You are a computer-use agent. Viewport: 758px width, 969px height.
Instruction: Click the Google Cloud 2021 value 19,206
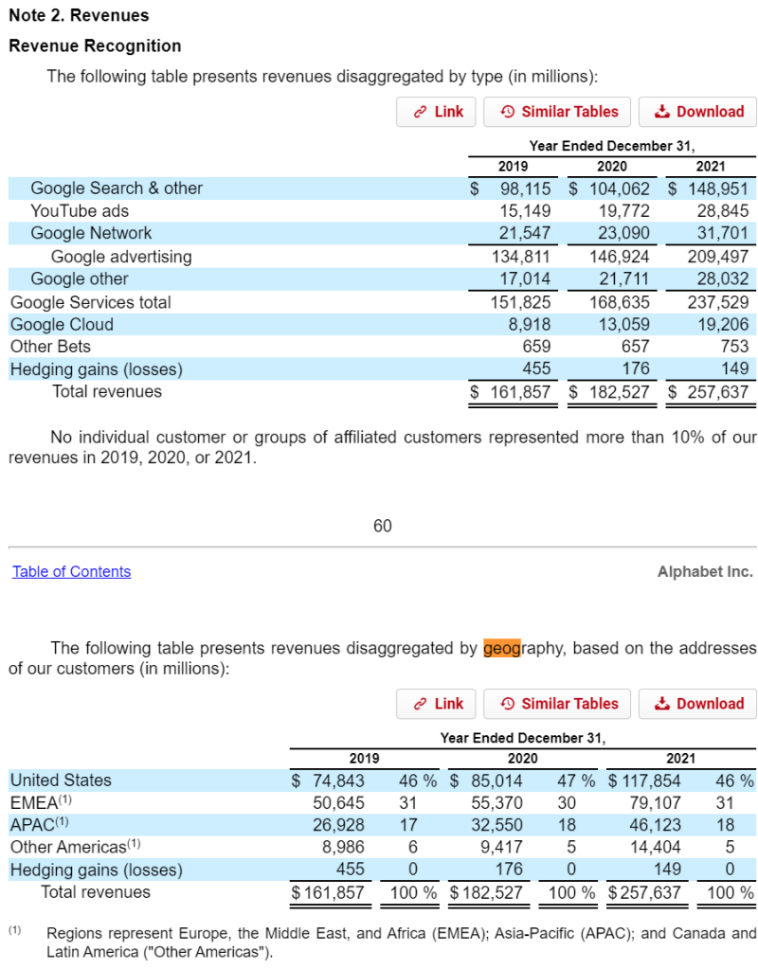tap(723, 325)
